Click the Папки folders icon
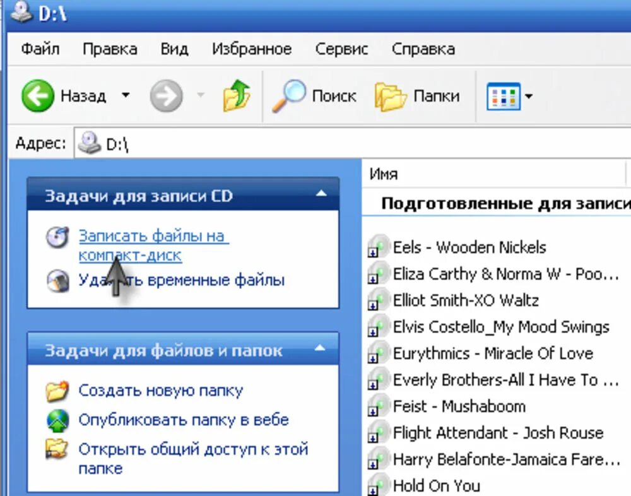Screen dimensions: 631x496 click(x=389, y=96)
